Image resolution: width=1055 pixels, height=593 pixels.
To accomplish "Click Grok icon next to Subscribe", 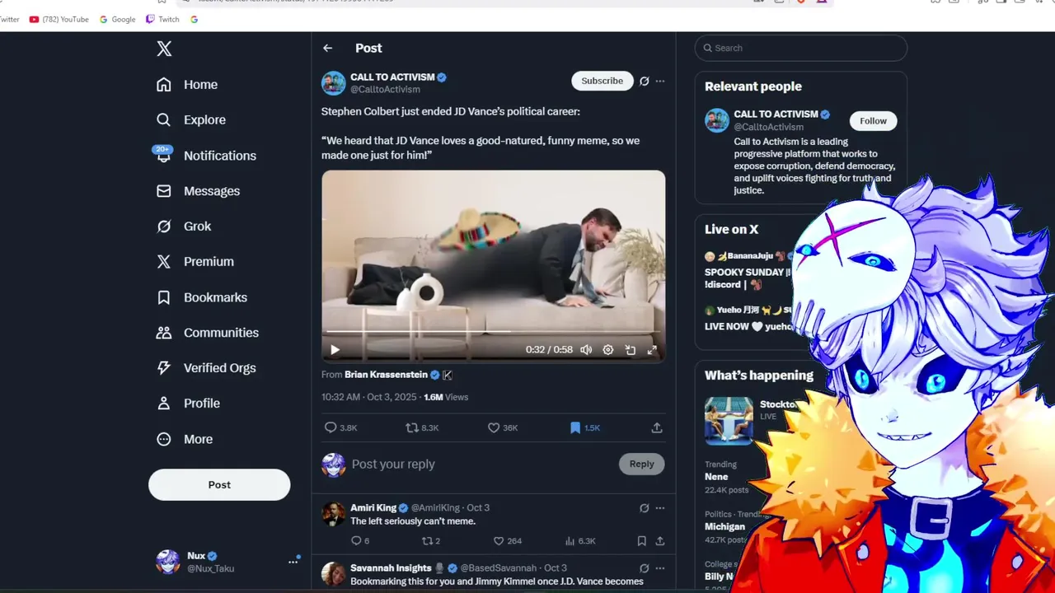I will pyautogui.click(x=645, y=82).
